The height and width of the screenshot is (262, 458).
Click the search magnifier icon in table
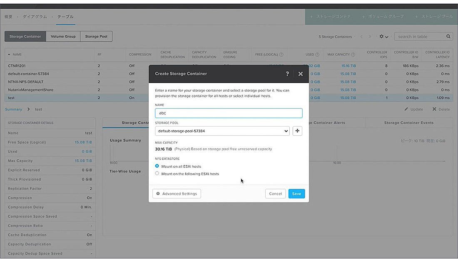coord(448,37)
